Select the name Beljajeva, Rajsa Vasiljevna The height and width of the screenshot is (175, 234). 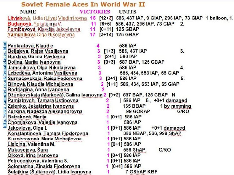tap(38, 51)
